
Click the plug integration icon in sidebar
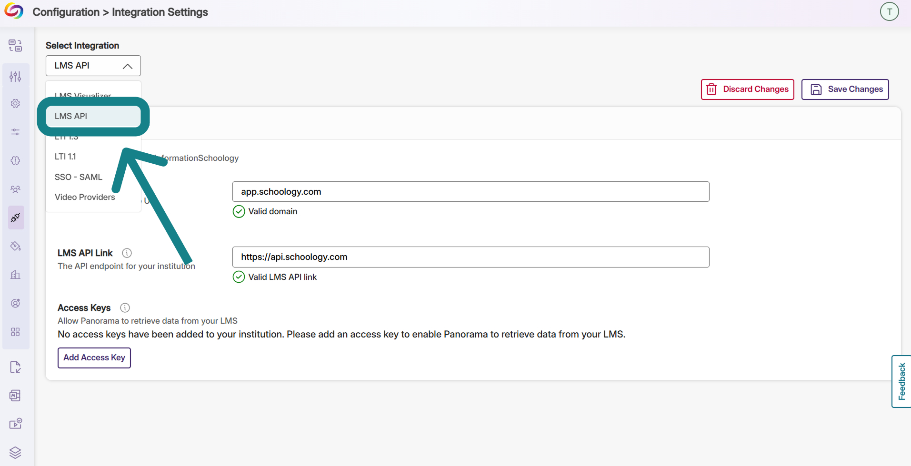point(16,218)
